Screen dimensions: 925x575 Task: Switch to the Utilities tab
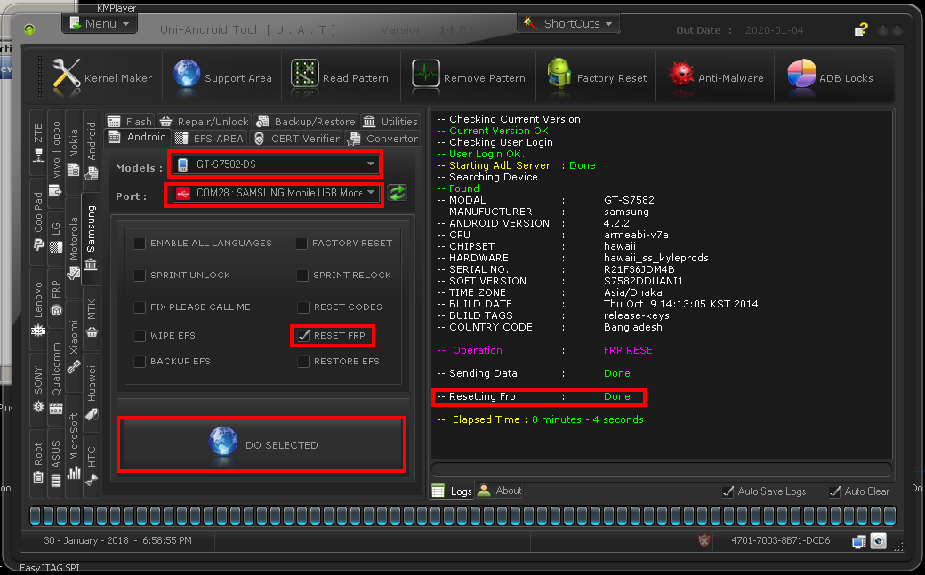point(390,122)
